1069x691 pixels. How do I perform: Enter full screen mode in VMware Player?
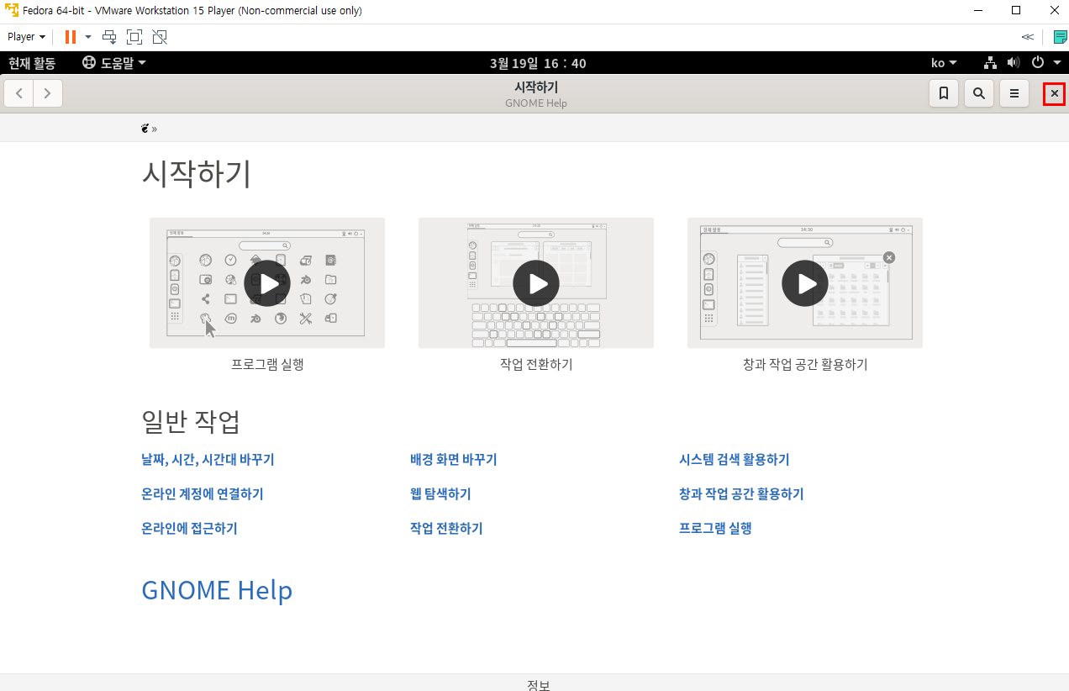point(134,37)
